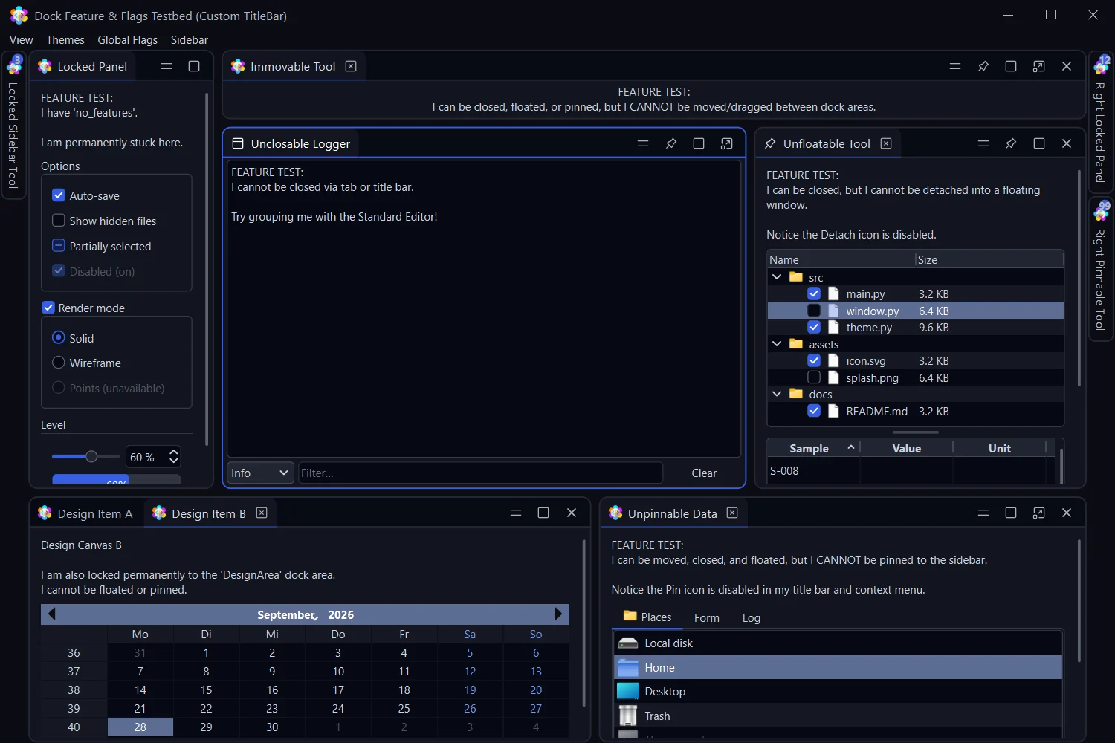The height and width of the screenshot is (743, 1115).
Task: Select Desktop in the Places list
Action: (838, 691)
